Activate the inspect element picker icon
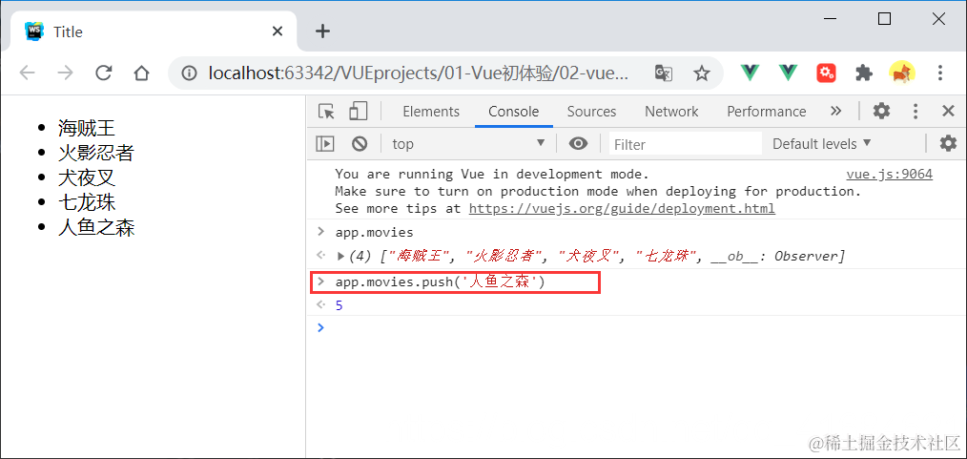This screenshot has height=459, width=967. pyautogui.click(x=326, y=112)
